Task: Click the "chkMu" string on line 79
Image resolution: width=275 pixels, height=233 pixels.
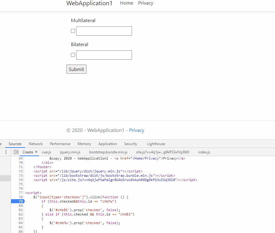Action: click(x=107, y=201)
